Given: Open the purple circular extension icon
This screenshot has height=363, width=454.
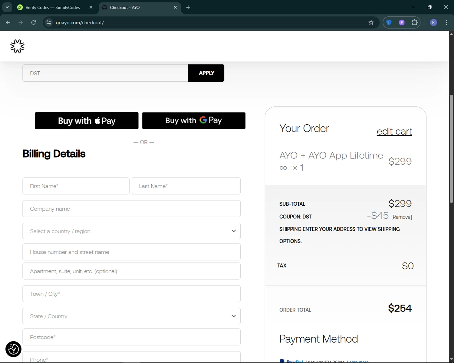Looking at the screenshot, I should pos(402,22).
